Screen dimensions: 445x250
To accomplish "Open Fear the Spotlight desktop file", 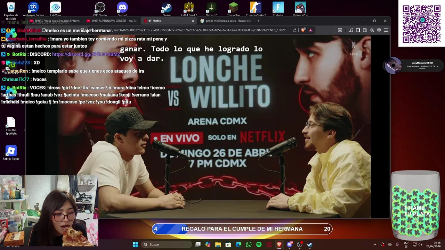I will 11,126.
